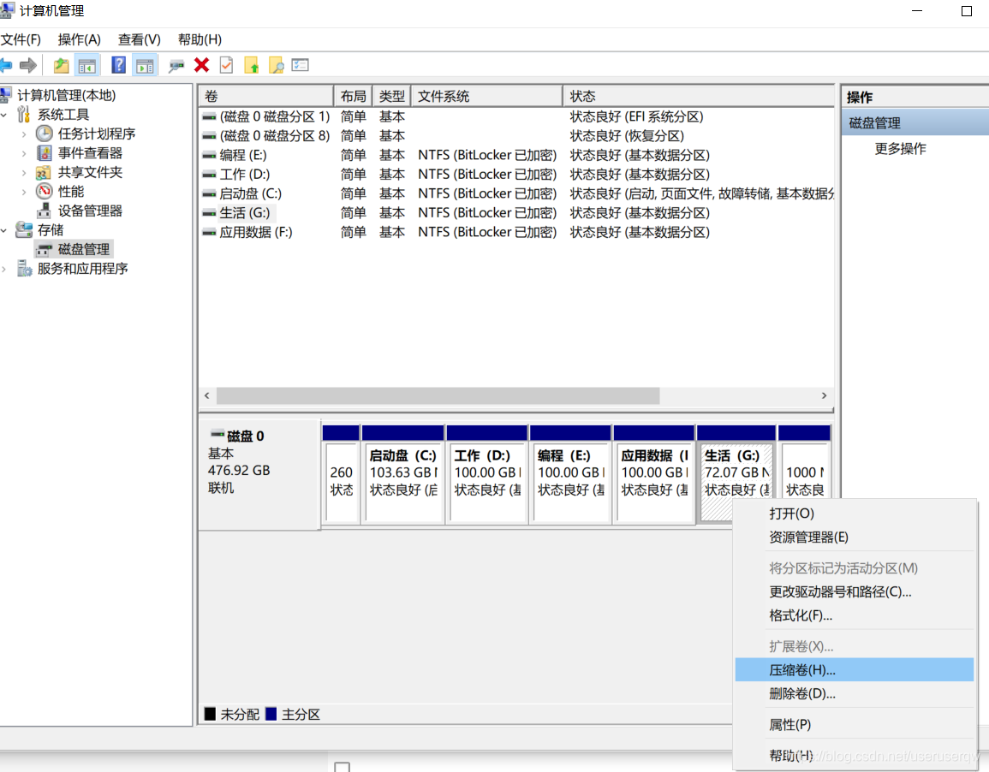The height and width of the screenshot is (772, 989).
Task: Toggle the show/hide action pane icon
Action: [x=145, y=65]
